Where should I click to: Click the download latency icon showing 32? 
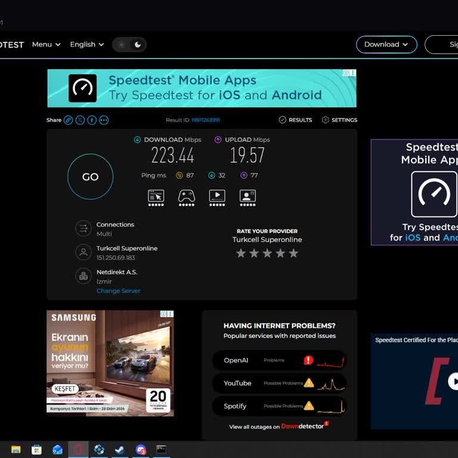(212, 175)
